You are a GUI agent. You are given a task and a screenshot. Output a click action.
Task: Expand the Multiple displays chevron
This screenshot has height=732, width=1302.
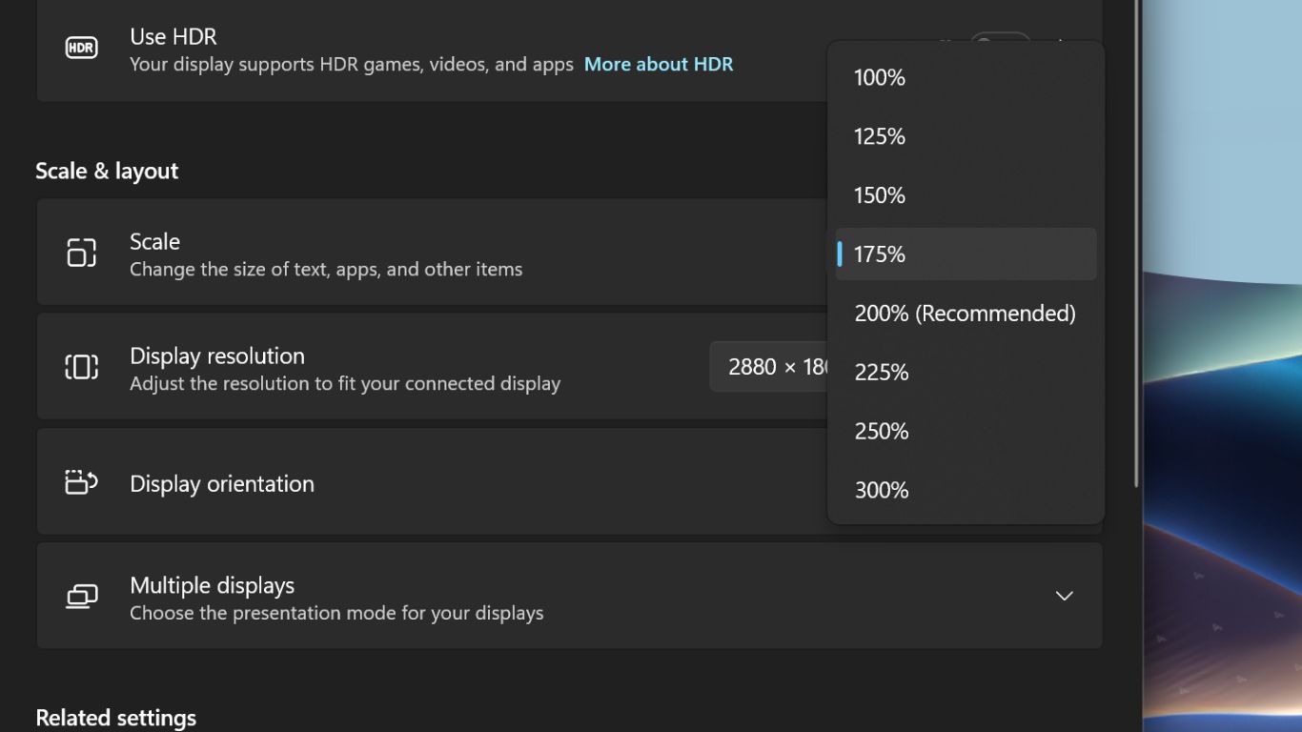pyautogui.click(x=1064, y=596)
